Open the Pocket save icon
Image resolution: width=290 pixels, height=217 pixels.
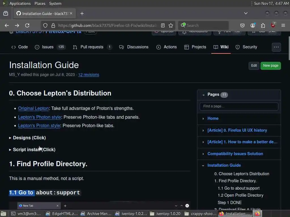(x=242, y=25)
